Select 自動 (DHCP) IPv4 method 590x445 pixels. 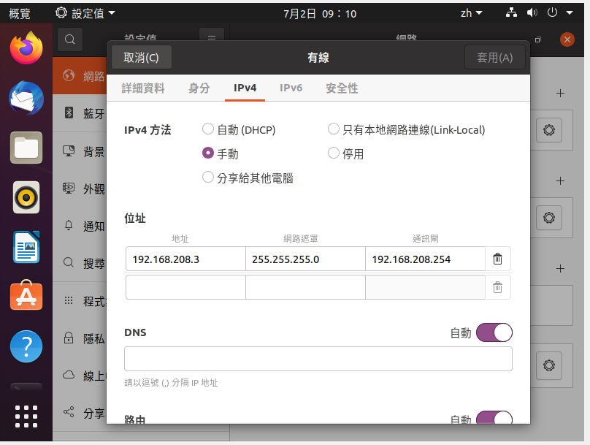point(208,129)
